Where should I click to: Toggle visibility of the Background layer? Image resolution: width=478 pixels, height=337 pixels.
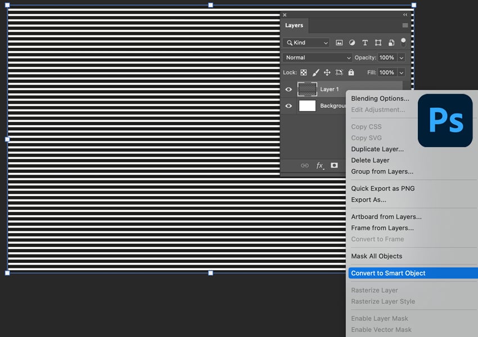coord(288,106)
